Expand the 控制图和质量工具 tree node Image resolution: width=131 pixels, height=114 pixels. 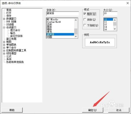coord(4,51)
